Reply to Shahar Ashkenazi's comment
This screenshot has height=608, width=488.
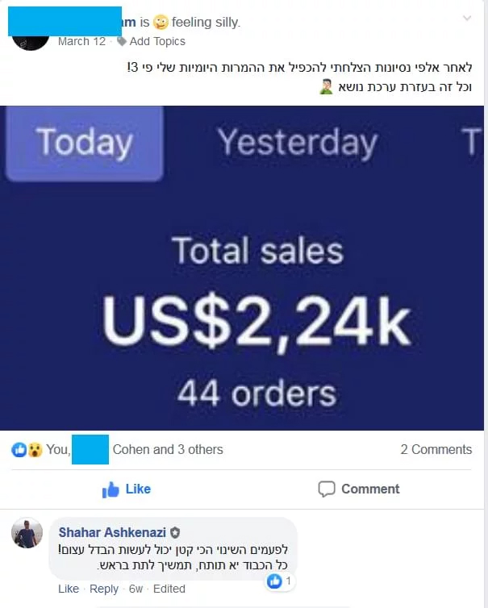(103, 589)
